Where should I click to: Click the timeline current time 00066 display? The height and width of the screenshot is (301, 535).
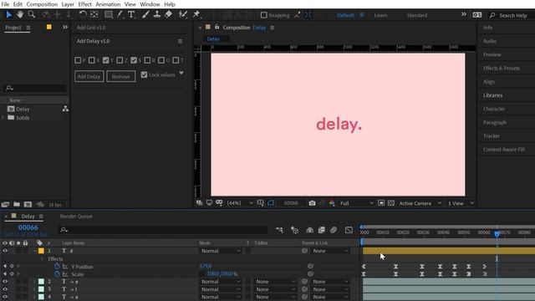(x=28, y=227)
